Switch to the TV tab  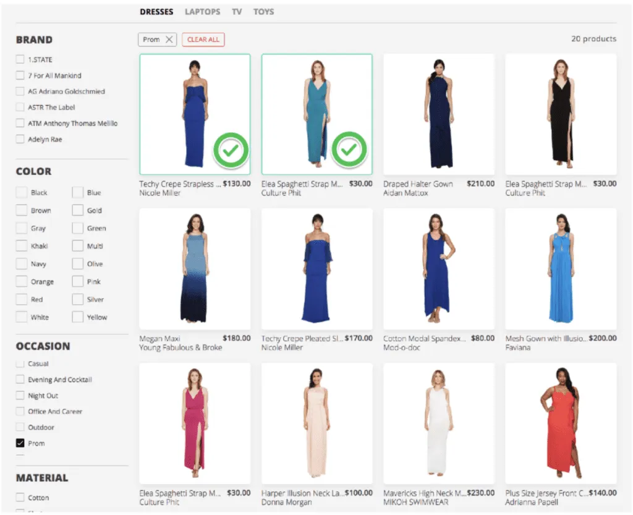pyautogui.click(x=237, y=11)
